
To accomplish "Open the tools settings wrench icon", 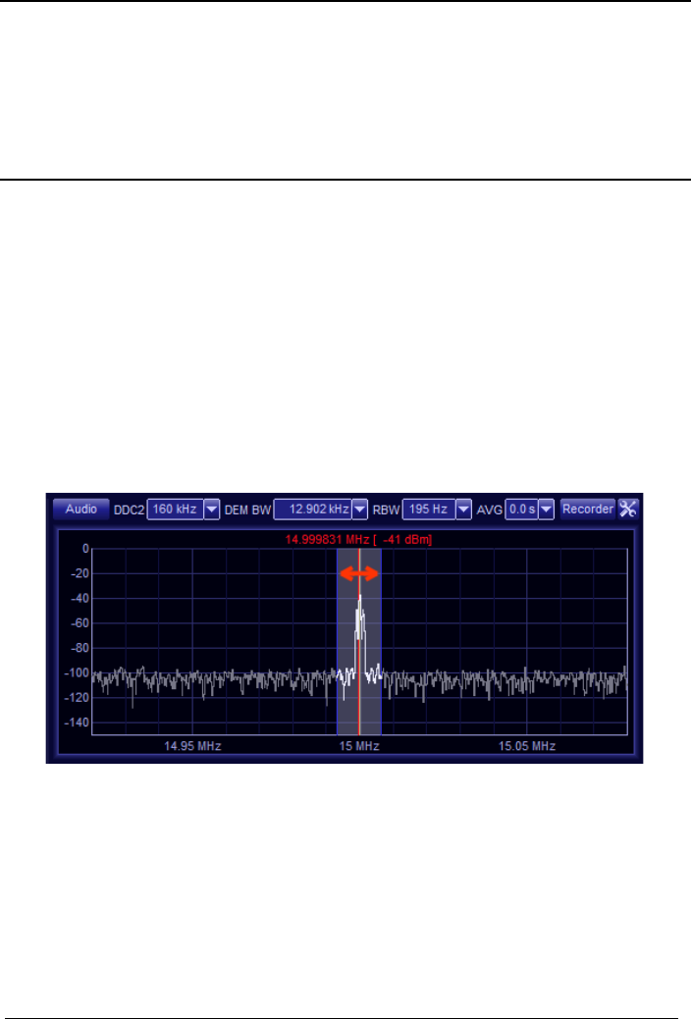I will tap(628, 509).
